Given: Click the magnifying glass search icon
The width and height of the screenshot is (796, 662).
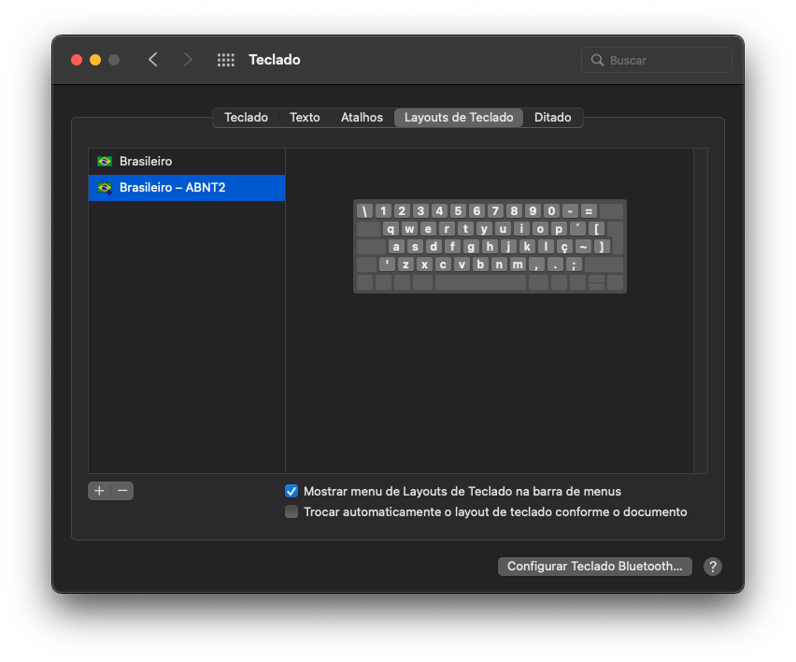Looking at the screenshot, I should coord(598,60).
